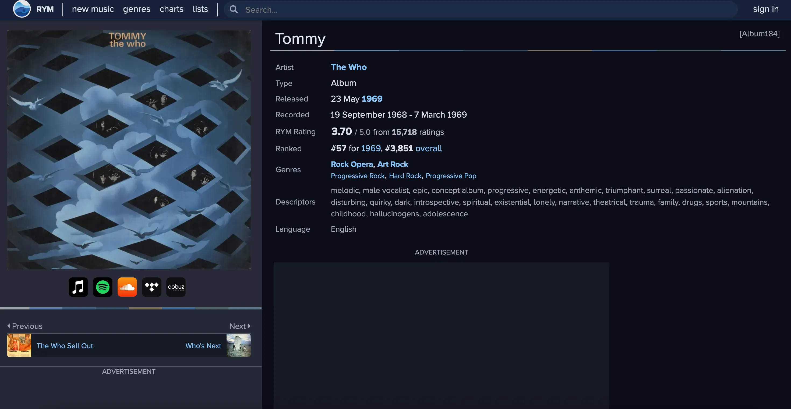Image resolution: width=791 pixels, height=409 pixels.
Task: Open The Who artist page
Action: [349, 67]
